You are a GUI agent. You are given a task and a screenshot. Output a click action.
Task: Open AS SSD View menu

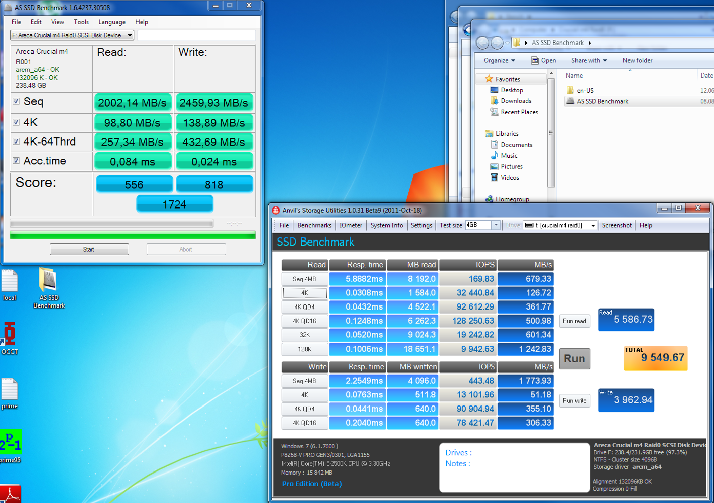(x=57, y=22)
